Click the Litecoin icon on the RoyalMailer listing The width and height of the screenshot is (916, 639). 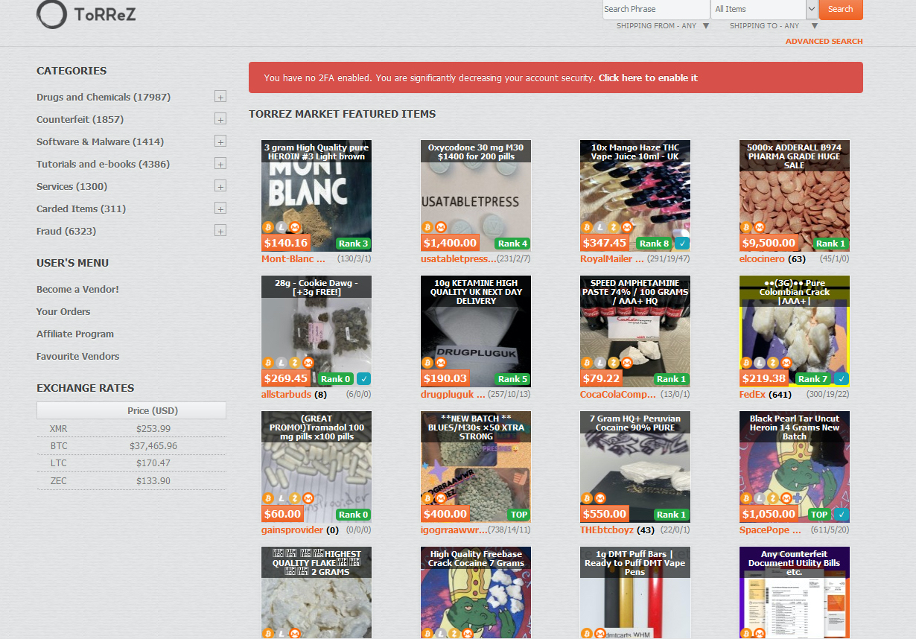(x=600, y=227)
